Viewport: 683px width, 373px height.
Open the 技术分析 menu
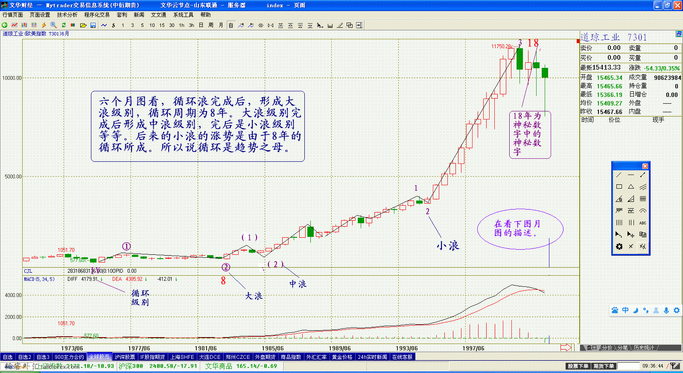pos(67,15)
